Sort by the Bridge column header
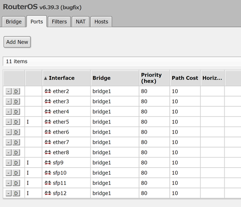The height and width of the screenshot is (207, 241). (115, 78)
